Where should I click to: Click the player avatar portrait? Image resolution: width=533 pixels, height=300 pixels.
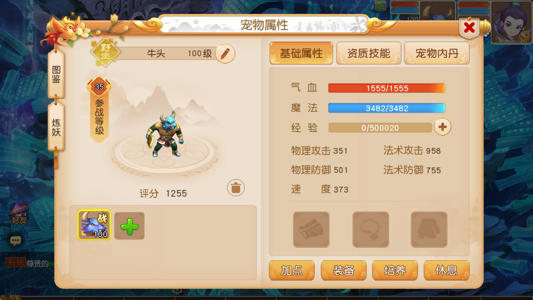(x=512, y=22)
